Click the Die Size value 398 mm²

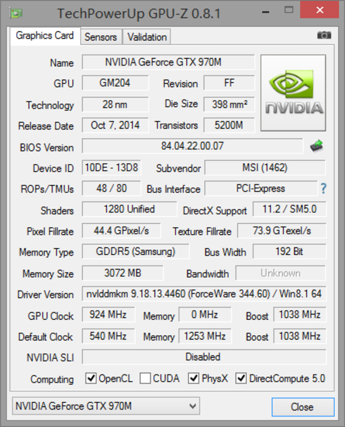229,104
